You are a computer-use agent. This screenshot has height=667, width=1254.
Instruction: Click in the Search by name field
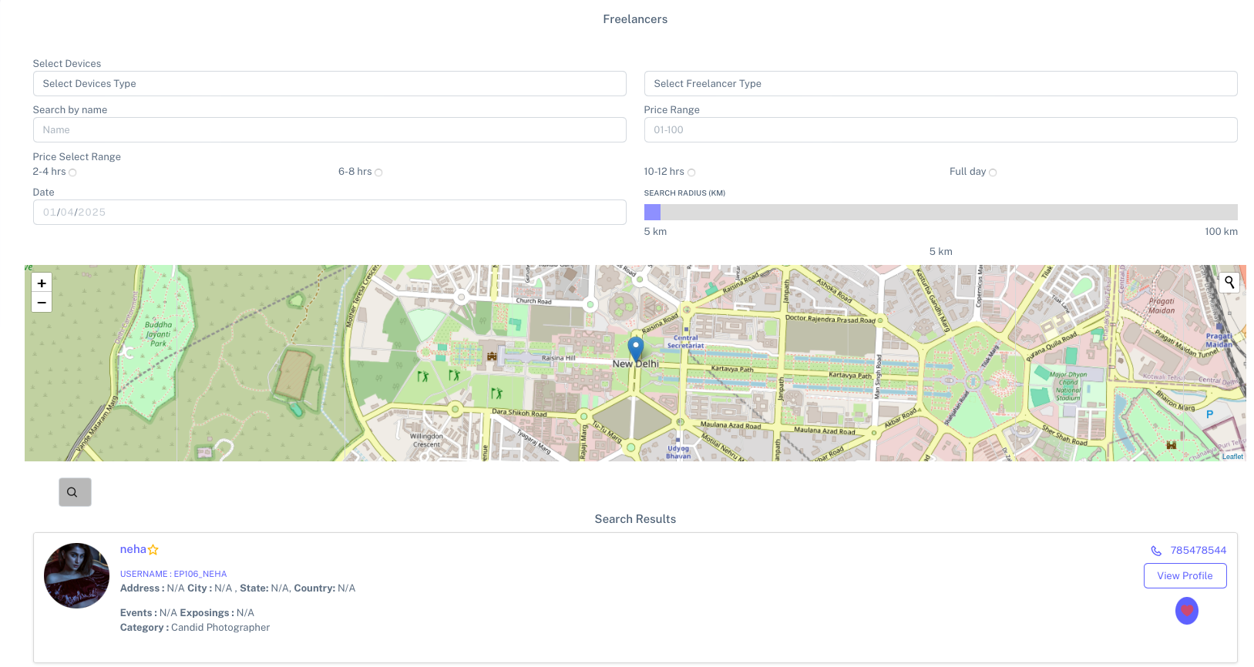coord(330,130)
